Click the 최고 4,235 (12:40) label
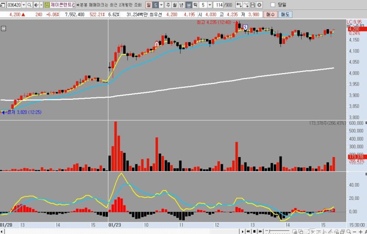This screenshot has width=367, height=234. pyautogui.click(x=214, y=22)
